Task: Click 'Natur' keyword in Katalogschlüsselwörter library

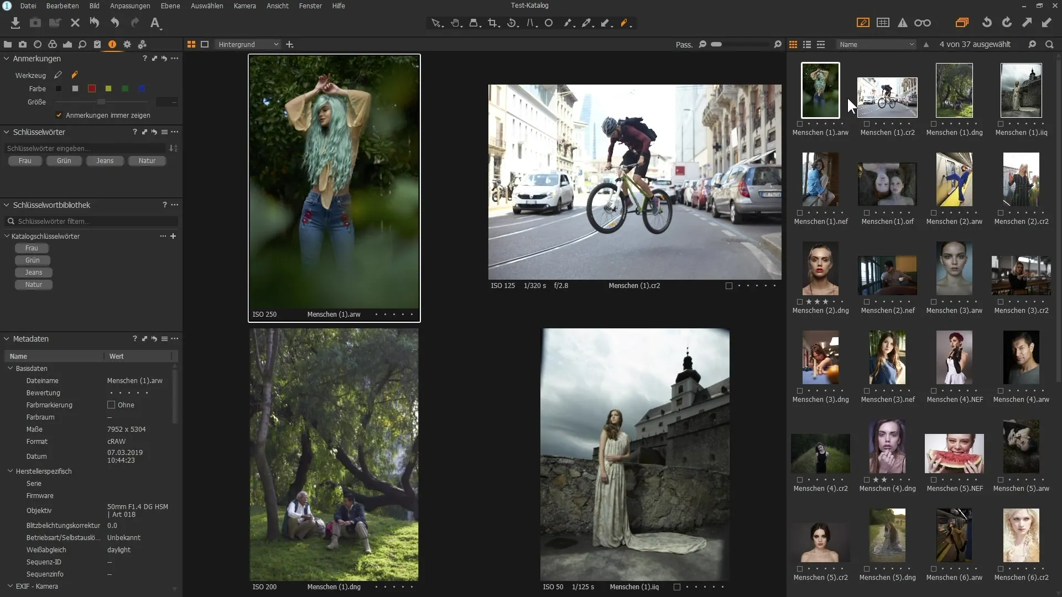Action: point(34,285)
